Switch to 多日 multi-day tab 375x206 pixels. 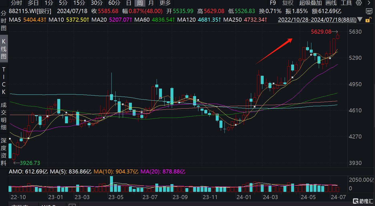33,3
